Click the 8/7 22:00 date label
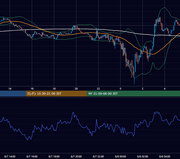The width and height of the screenshot is (180, 159). point(98,156)
